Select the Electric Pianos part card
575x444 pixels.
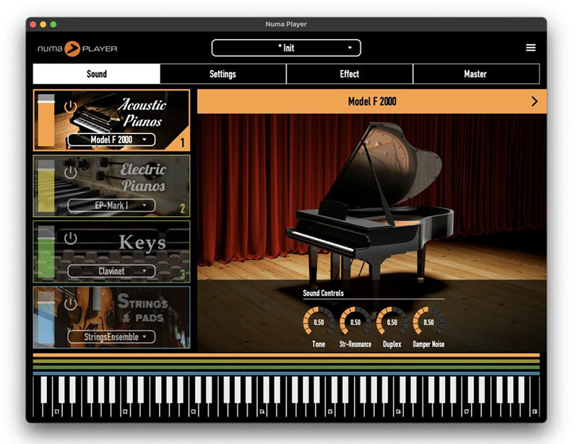(x=111, y=186)
